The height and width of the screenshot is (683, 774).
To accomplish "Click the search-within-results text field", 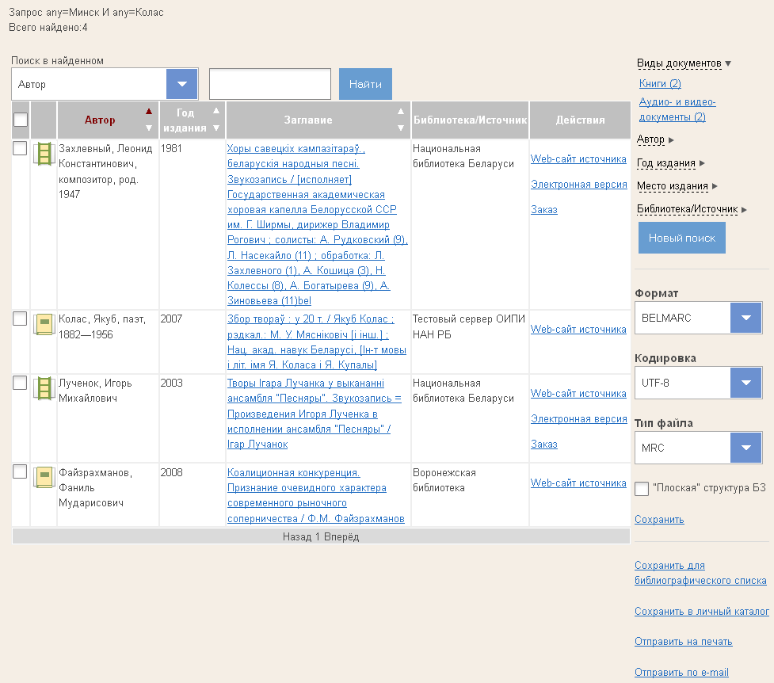I will click(x=269, y=84).
